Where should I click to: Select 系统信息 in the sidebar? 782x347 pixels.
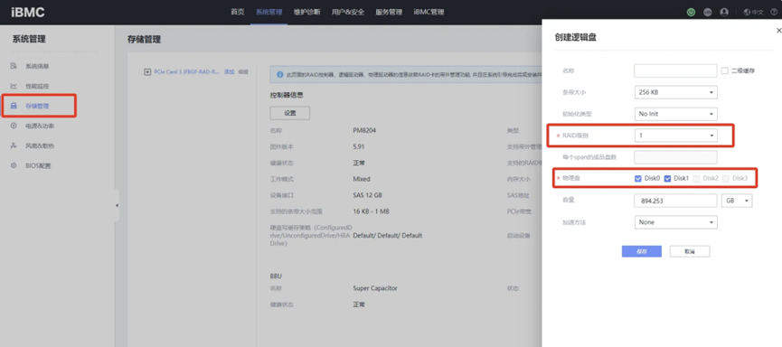[37, 66]
